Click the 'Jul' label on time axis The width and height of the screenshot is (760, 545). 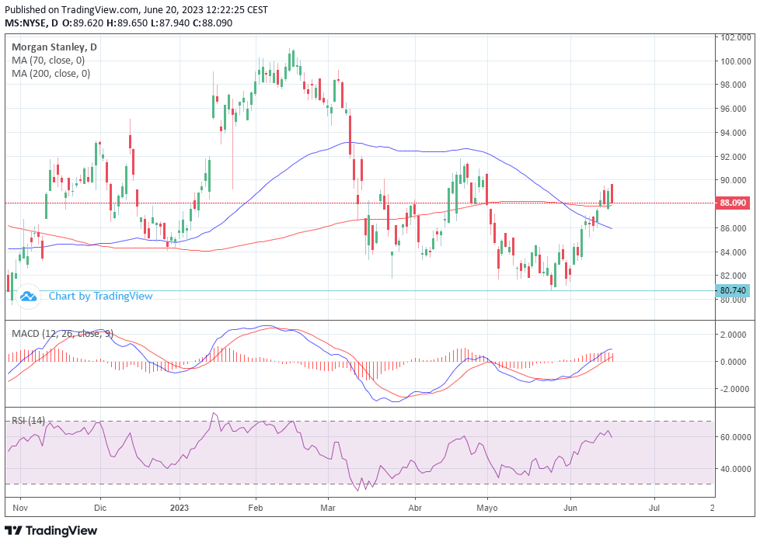[x=654, y=508]
